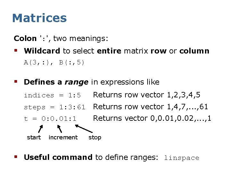Click the red bullet beside Wildcard
Viewport: 231px width, 173px height.
coord(16,51)
